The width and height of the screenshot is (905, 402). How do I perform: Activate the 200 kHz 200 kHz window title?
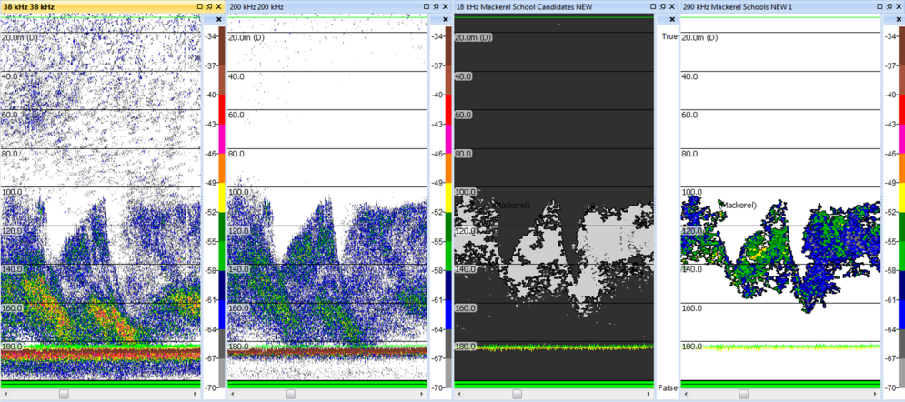point(257,6)
